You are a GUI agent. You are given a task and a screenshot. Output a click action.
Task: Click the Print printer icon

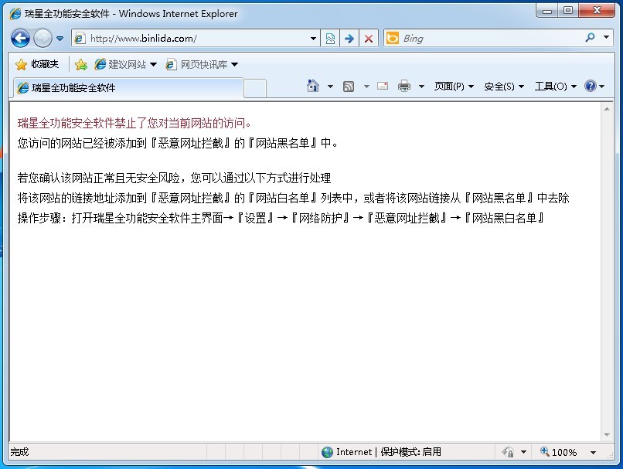point(404,86)
